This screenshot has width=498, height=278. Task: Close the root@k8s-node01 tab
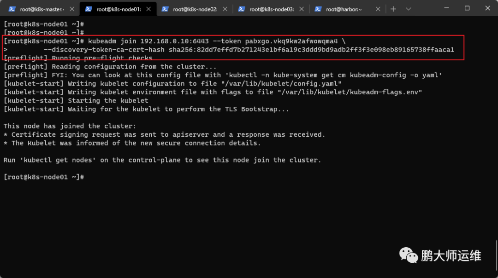148,9
